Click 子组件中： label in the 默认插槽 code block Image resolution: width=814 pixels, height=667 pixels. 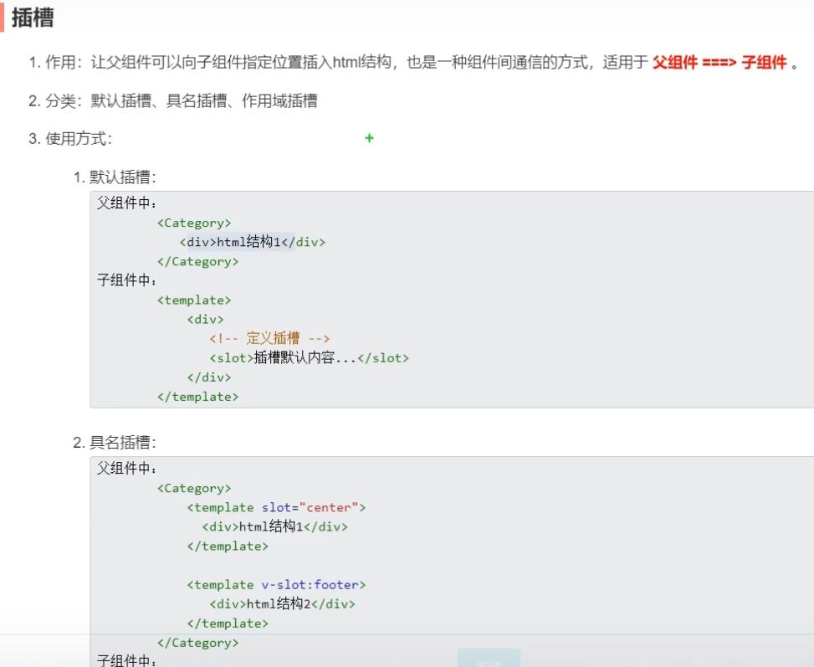click(x=126, y=280)
